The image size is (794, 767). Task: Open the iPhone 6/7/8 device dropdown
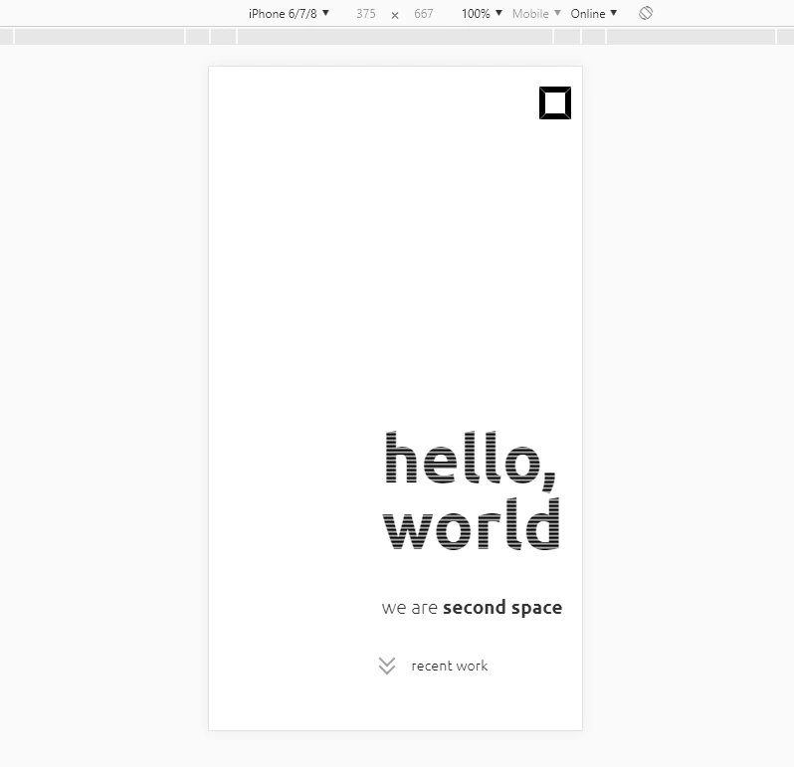tap(289, 14)
